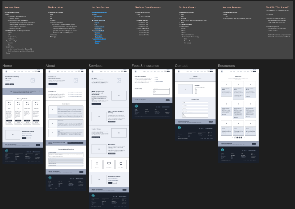This screenshot has width=295, height=209.
Task: Select the Home frame label
Action: click(7, 66)
